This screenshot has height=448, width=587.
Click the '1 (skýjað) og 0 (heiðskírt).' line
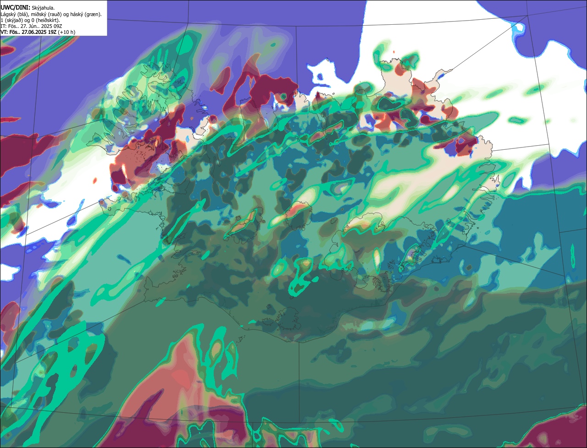(x=30, y=20)
